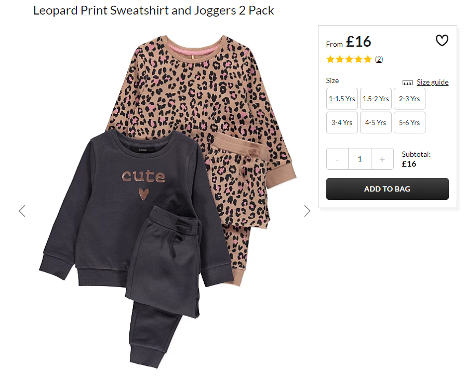Click the five-star rating icons
Viewport: 466px width, 381px height.
click(349, 59)
